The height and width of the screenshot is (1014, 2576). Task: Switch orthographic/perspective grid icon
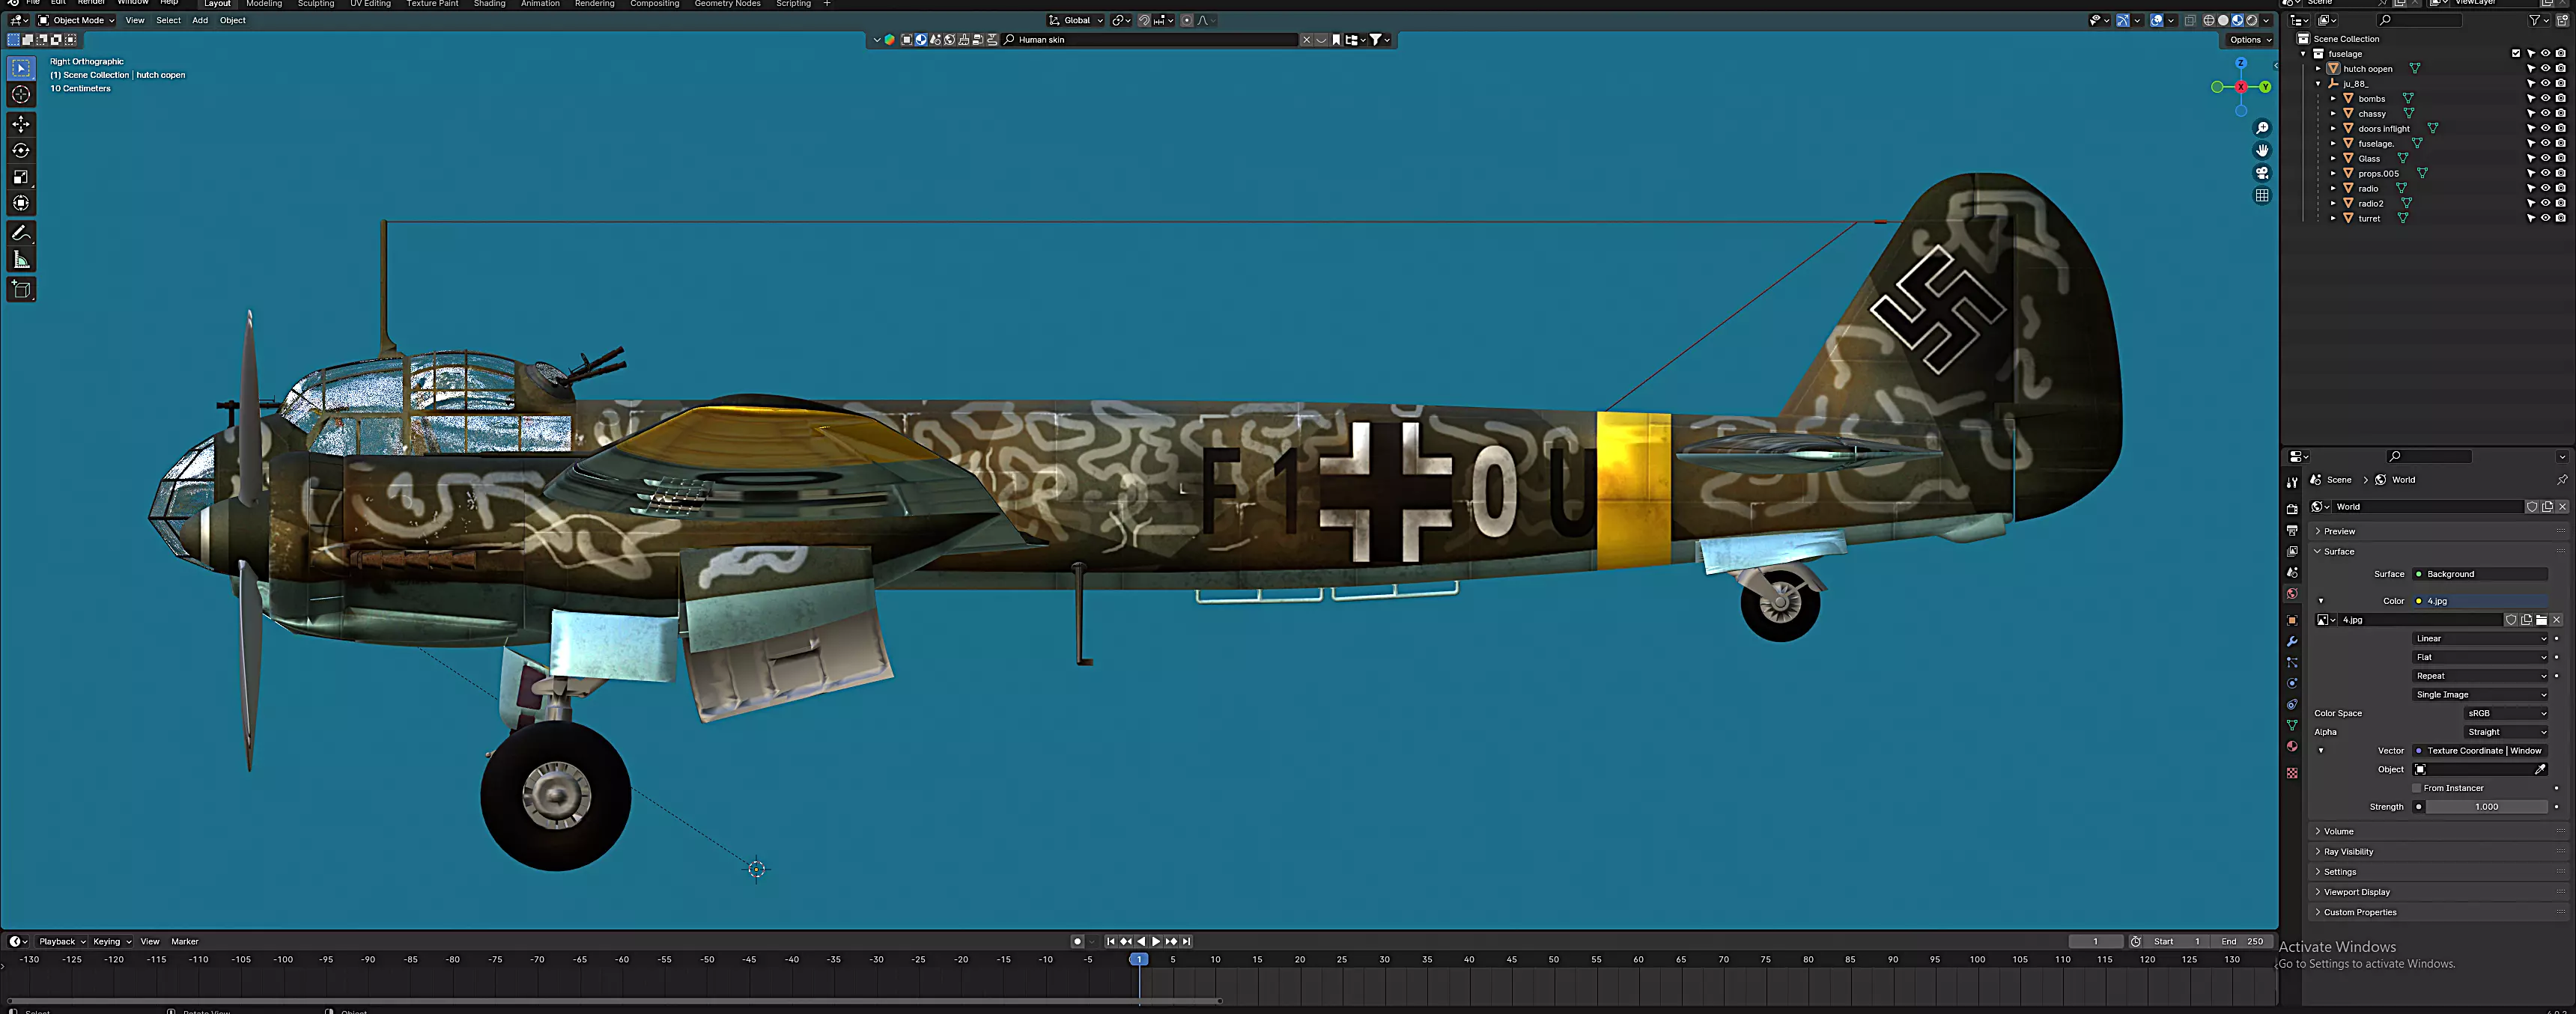click(x=2262, y=196)
